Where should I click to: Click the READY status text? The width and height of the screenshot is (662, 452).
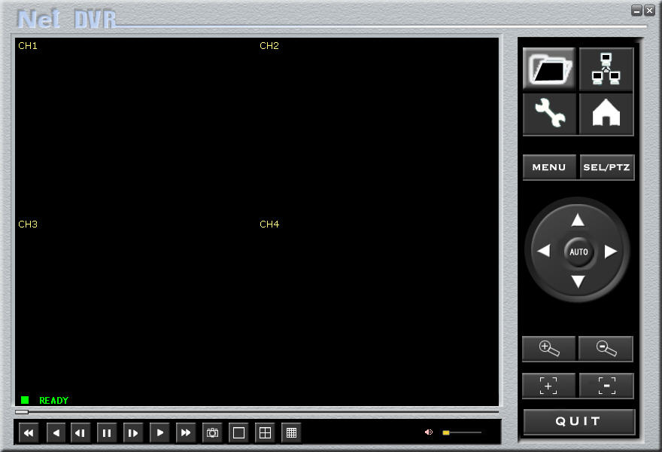(53, 401)
